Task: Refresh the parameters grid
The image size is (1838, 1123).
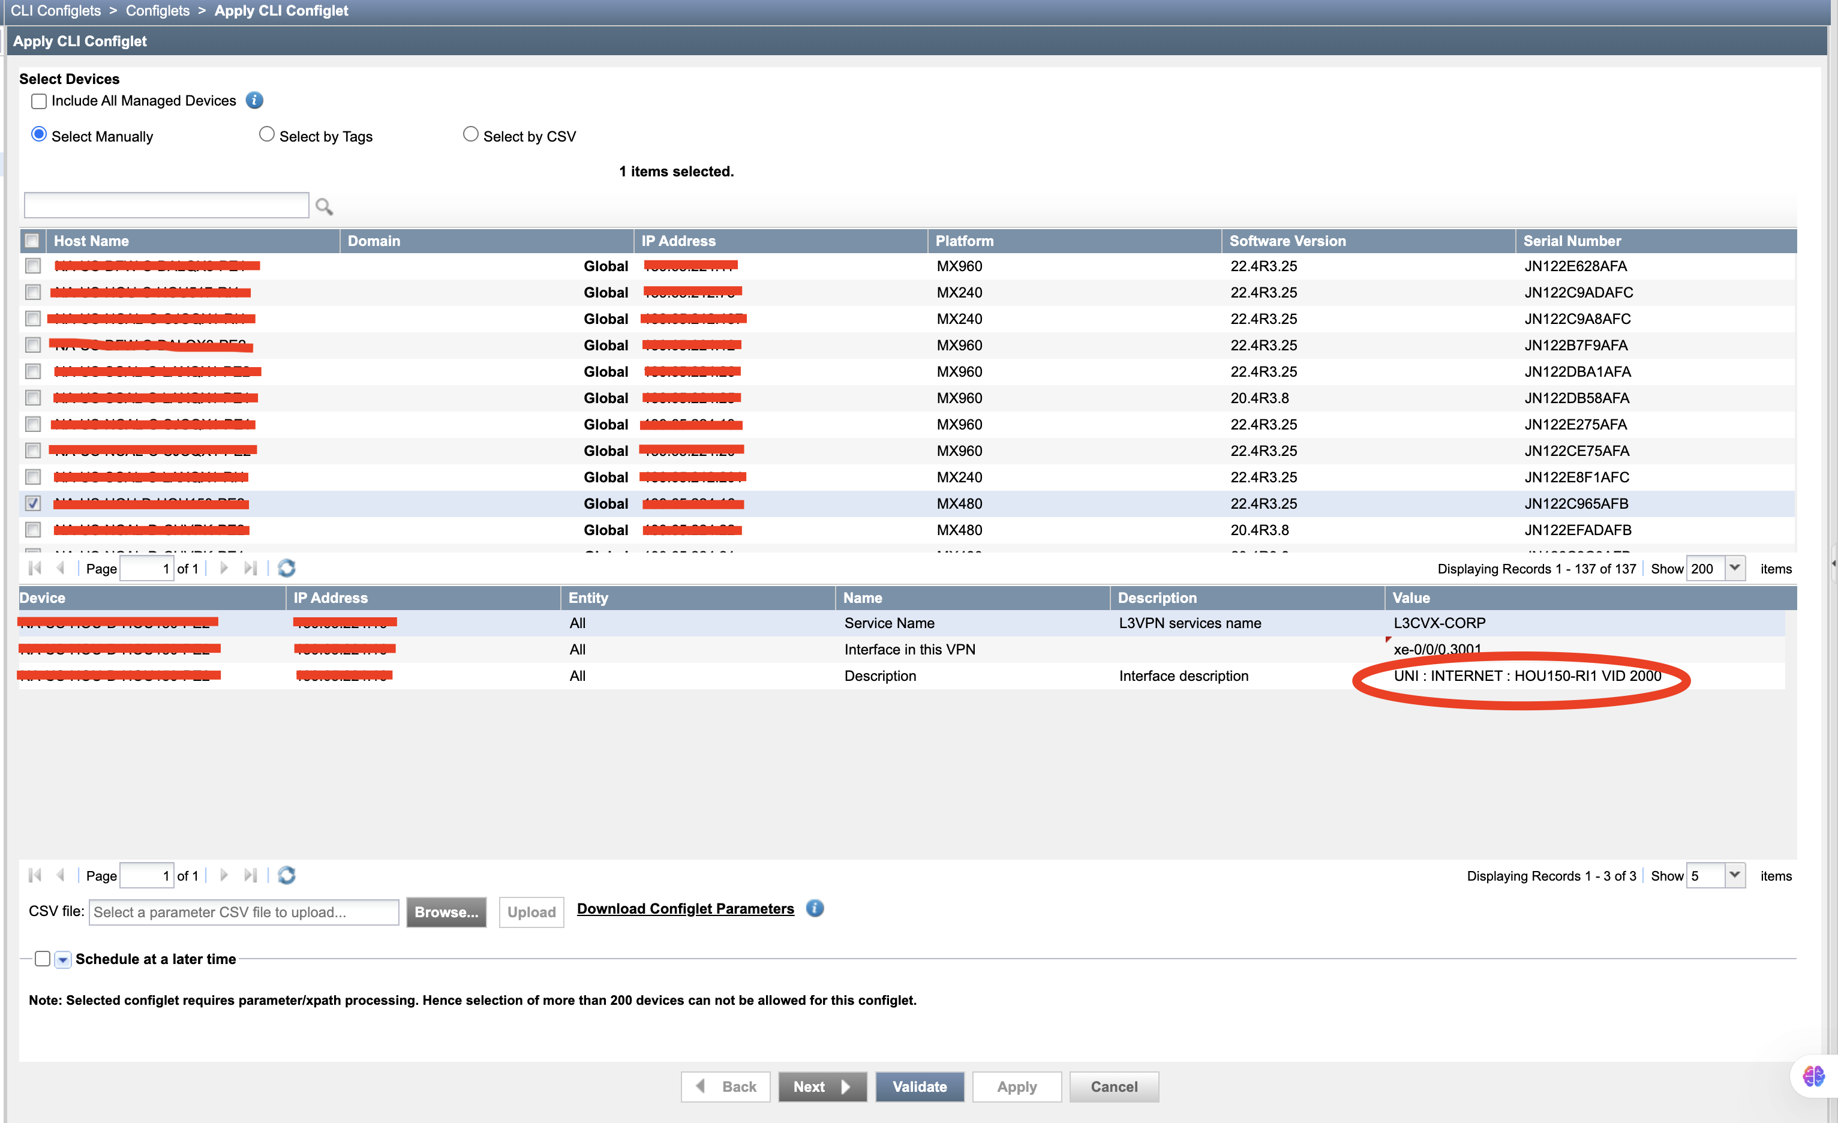Action: (287, 875)
